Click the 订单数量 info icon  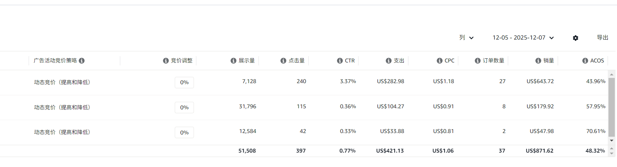478,61
